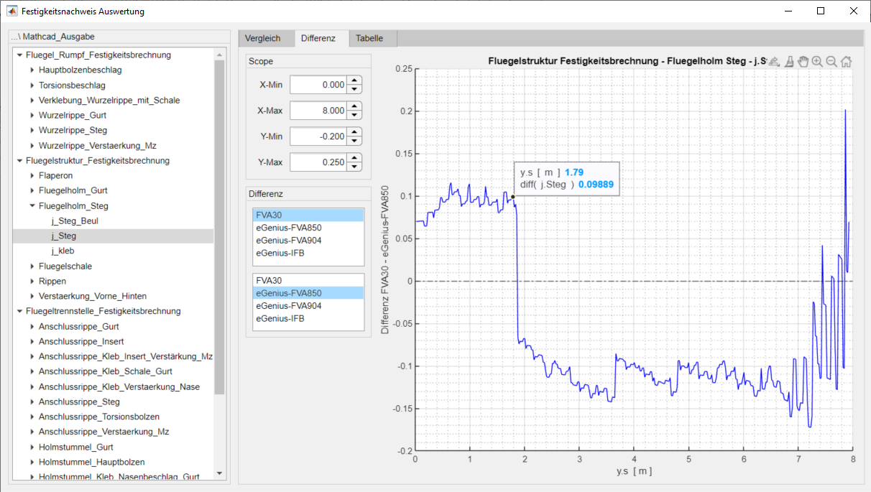Increase the Y-Max value with up arrow

click(354, 158)
